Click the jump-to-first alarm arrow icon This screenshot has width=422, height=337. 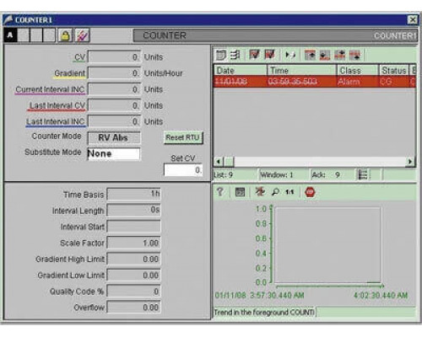(x=310, y=55)
